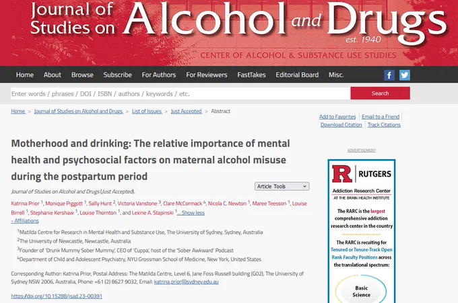458x303 pixels.
Task: Open the About menu item
Action: (x=53, y=75)
